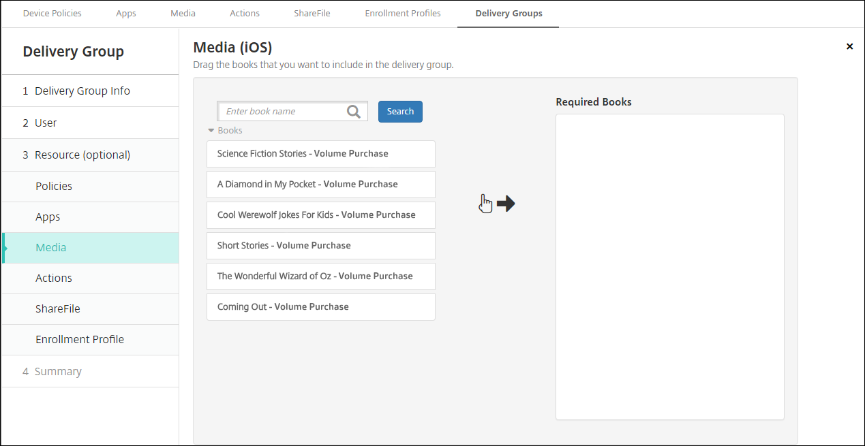Click the magnifying glass search icon
Image resolution: width=865 pixels, height=446 pixels.
(353, 112)
